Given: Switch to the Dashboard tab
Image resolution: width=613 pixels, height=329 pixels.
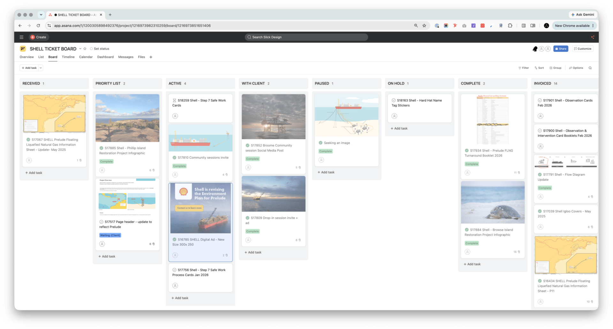Looking at the screenshot, I should coord(105,57).
